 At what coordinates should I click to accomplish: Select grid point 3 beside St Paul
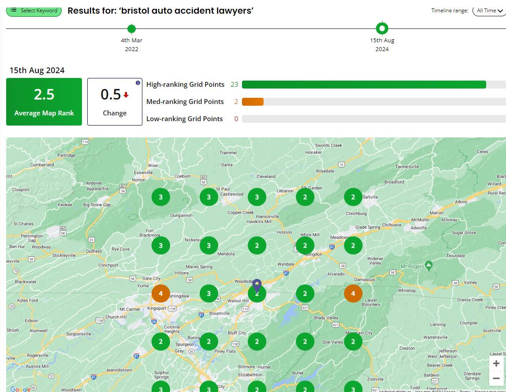pos(209,197)
